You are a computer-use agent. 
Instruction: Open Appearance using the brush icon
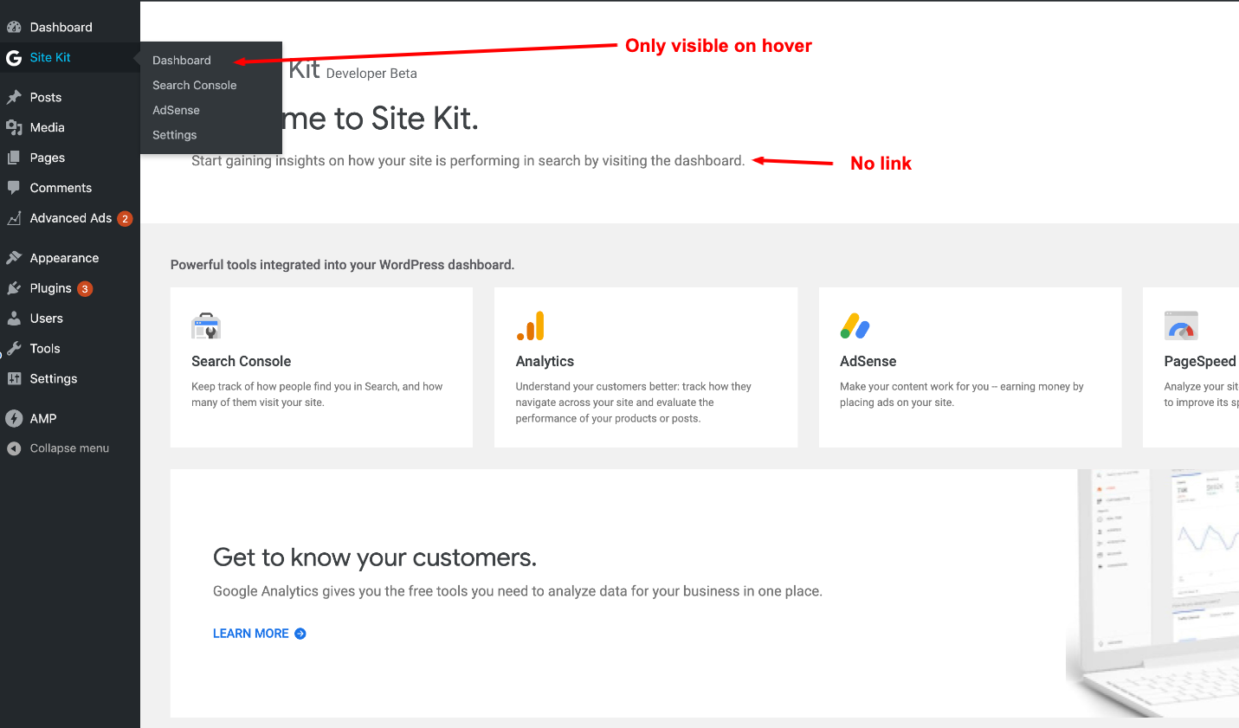click(13, 257)
